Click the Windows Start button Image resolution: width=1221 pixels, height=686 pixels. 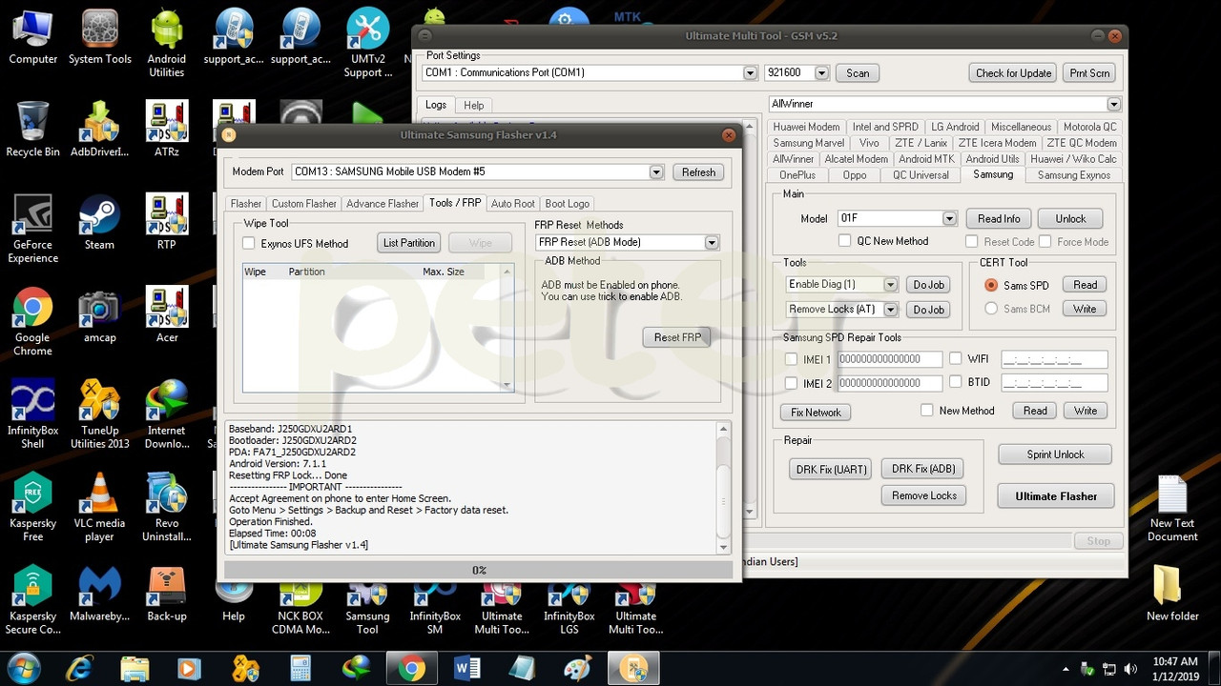(23, 667)
